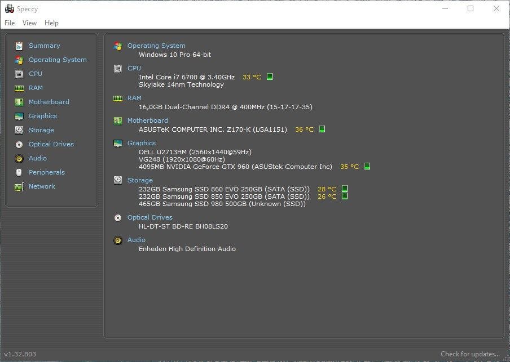Click the speaker icon beside Audio heading

click(118, 240)
